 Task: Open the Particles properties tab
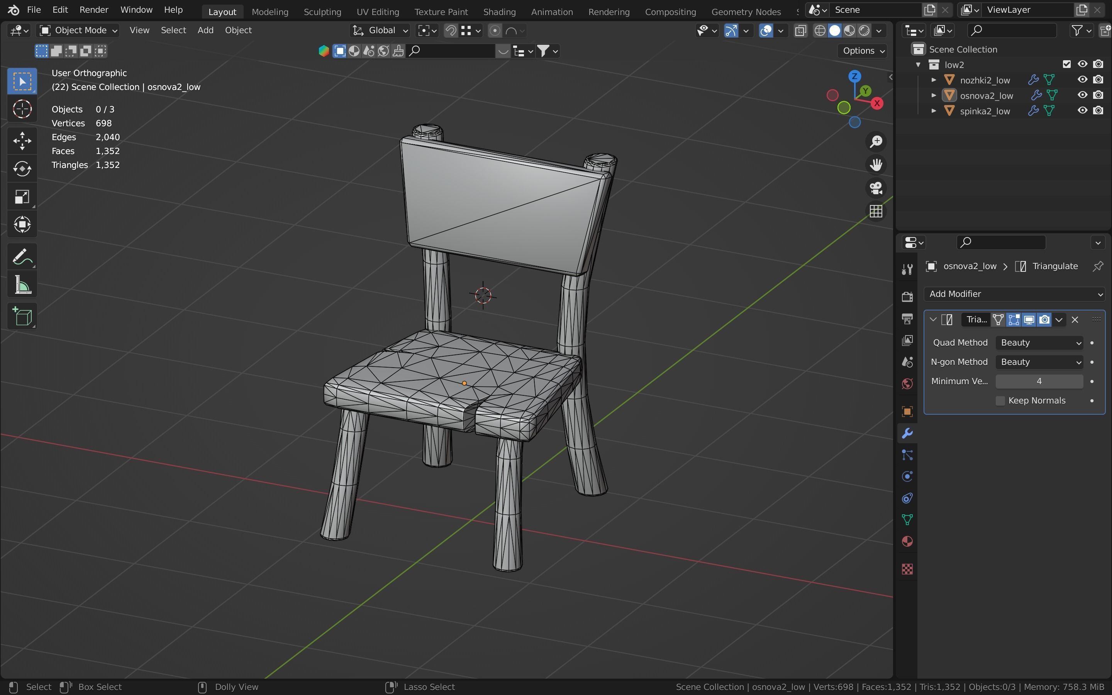click(x=907, y=455)
